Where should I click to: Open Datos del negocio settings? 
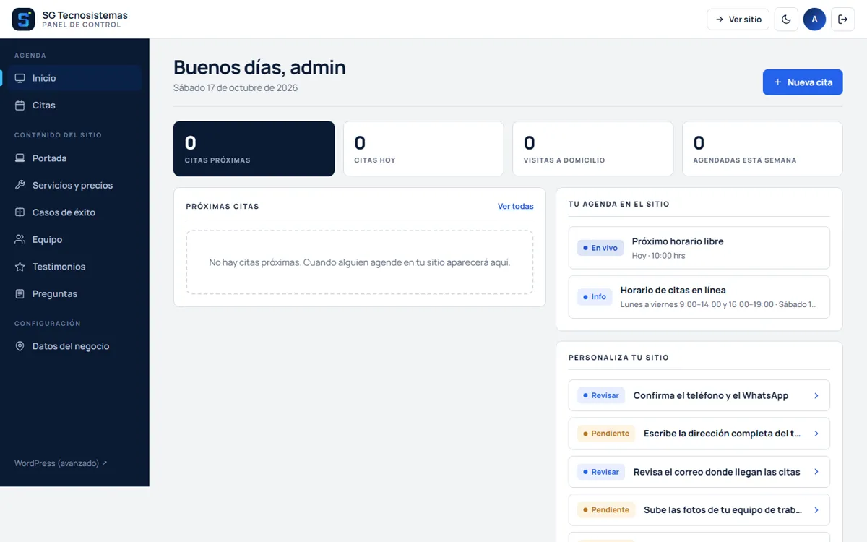(x=74, y=346)
